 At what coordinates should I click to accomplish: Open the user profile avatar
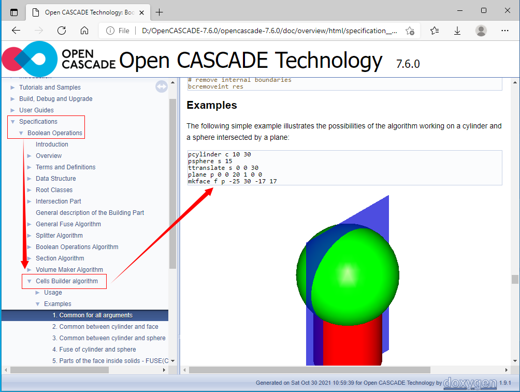tap(481, 31)
